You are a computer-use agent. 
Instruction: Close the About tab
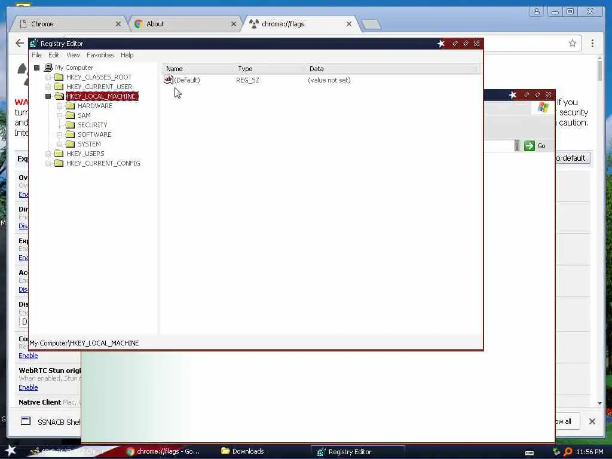pos(234,24)
